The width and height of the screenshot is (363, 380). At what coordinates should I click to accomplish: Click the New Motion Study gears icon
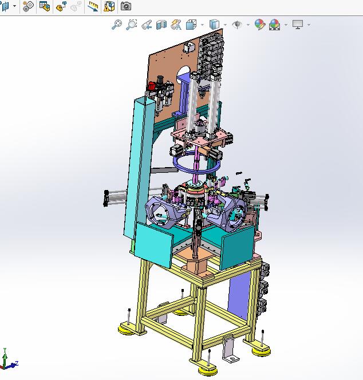pyautogui.click(x=28, y=6)
